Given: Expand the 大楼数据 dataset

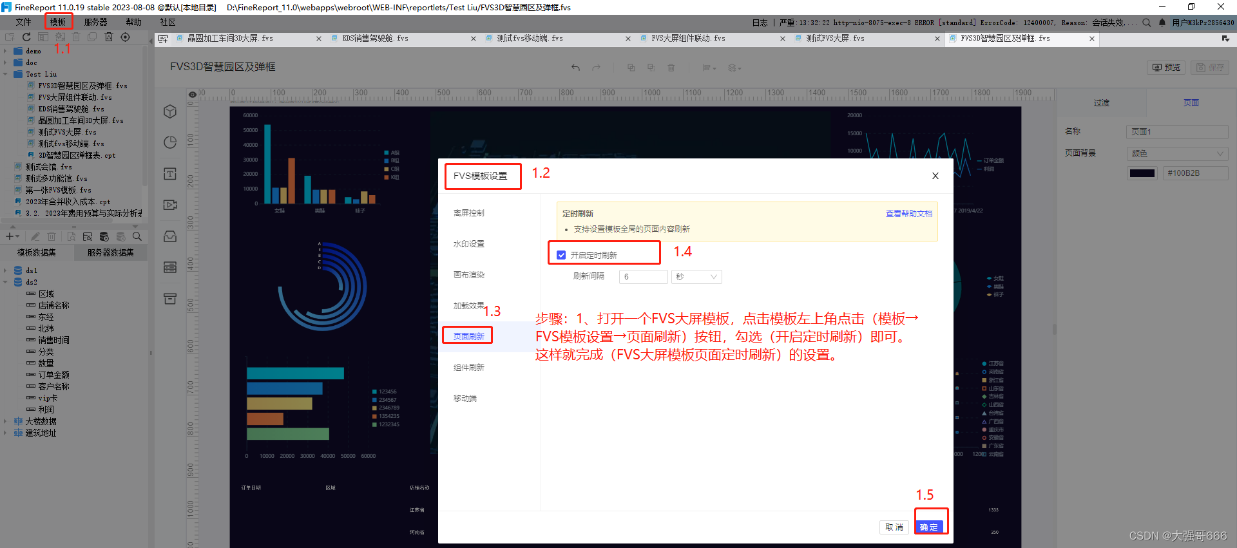Looking at the screenshot, I should pos(5,421).
